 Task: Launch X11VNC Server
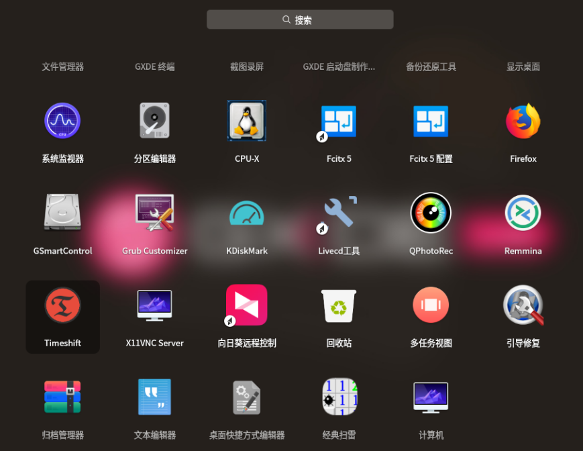point(155,305)
